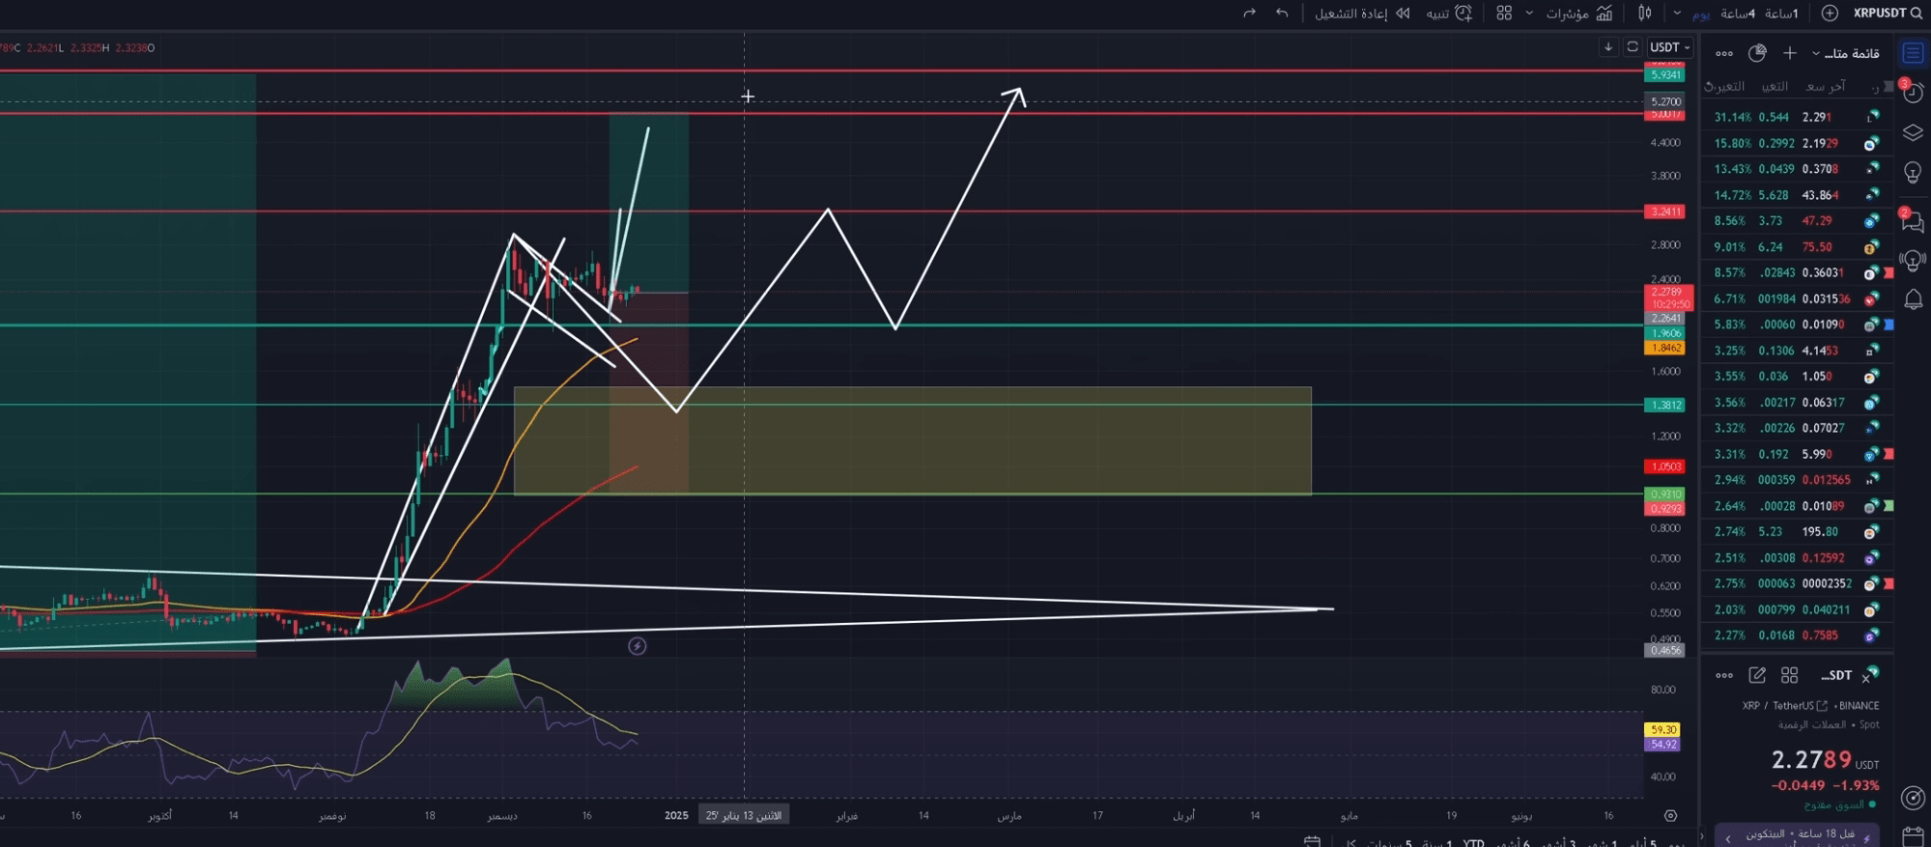Expand the timeframe interval dropdown arrow
This screenshot has height=847, width=1931.
1677,13
